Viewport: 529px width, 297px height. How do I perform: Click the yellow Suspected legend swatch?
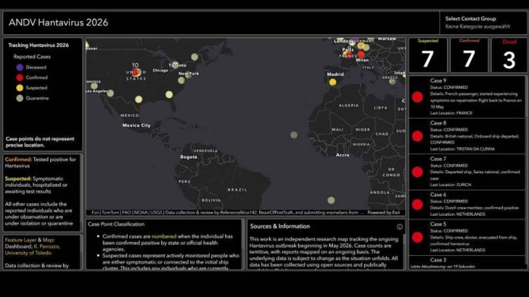20,88
